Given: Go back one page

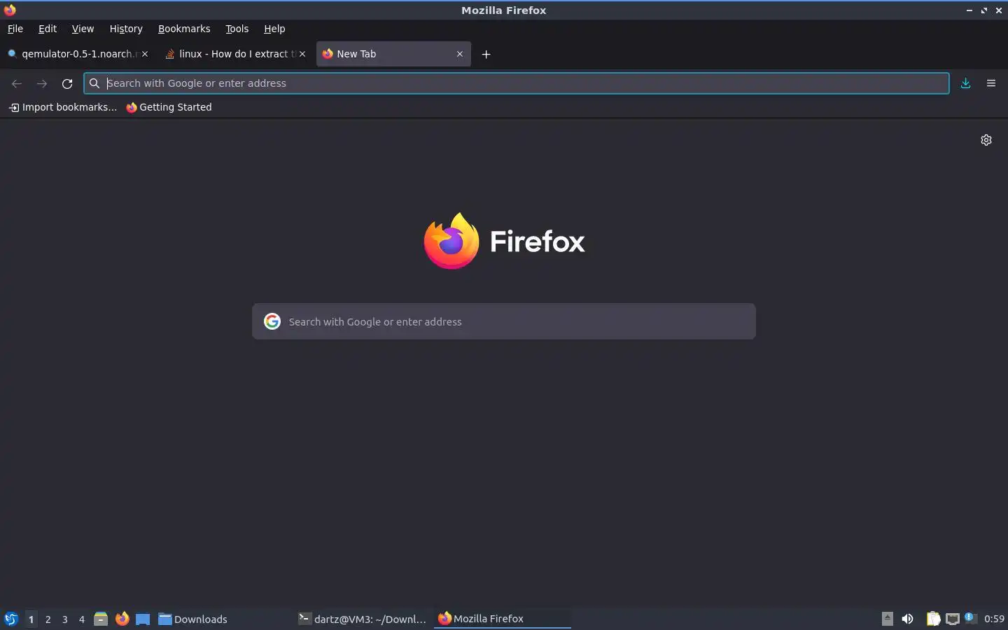Looking at the screenshot, I should click(x=17, y=83).
